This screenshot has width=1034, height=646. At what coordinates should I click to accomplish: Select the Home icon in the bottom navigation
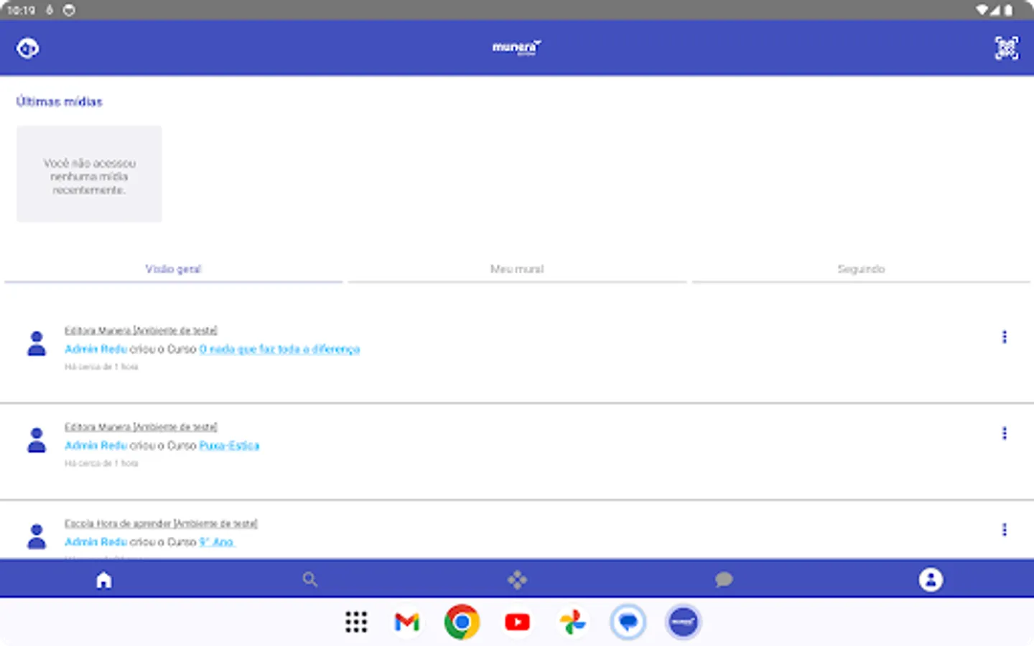103,579
